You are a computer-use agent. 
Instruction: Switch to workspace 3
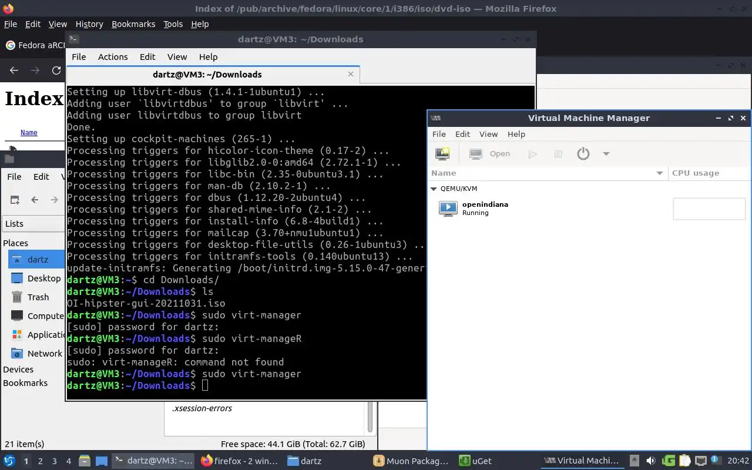(x=55, y=461)
